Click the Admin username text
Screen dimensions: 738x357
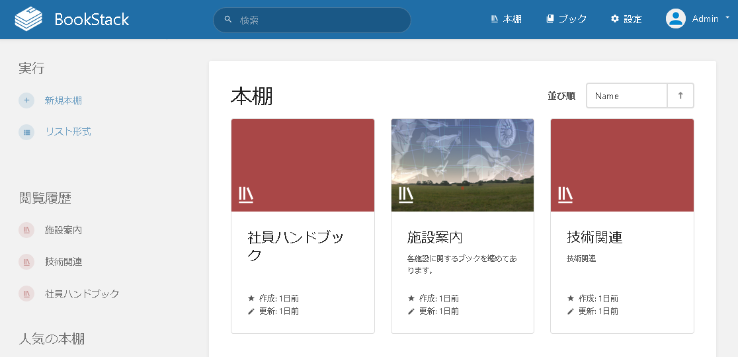[x=705, y=19]
